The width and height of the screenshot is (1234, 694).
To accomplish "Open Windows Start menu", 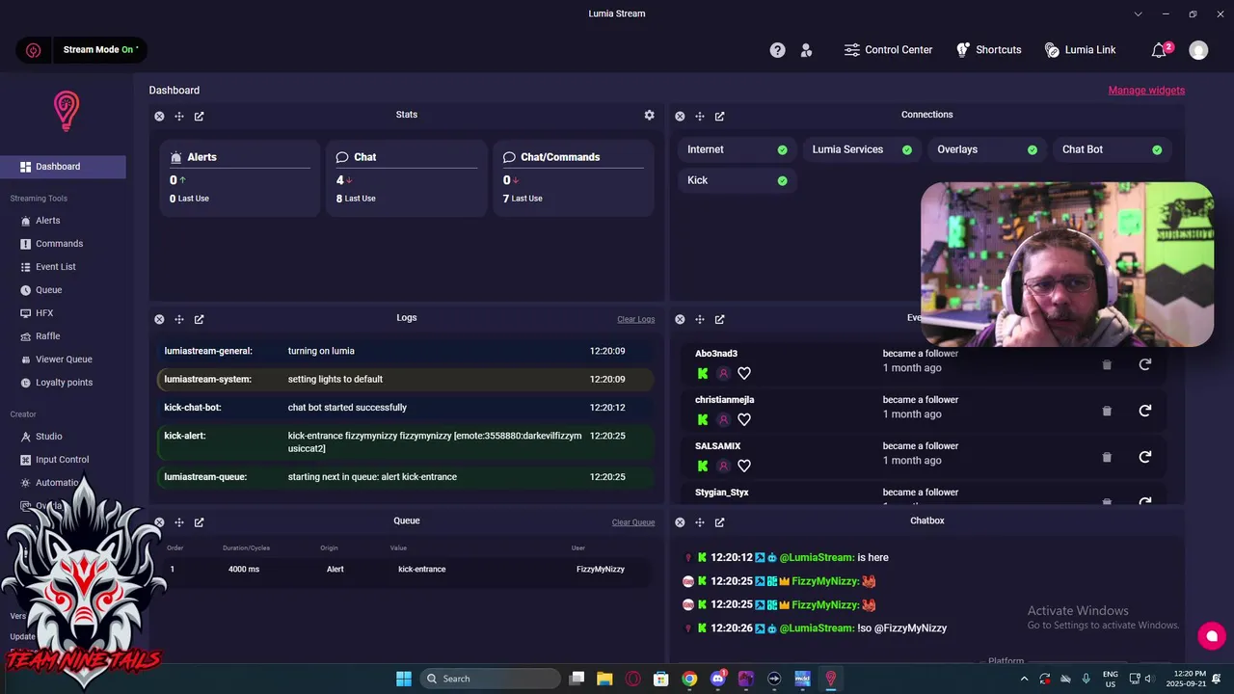I will (404, 679).
